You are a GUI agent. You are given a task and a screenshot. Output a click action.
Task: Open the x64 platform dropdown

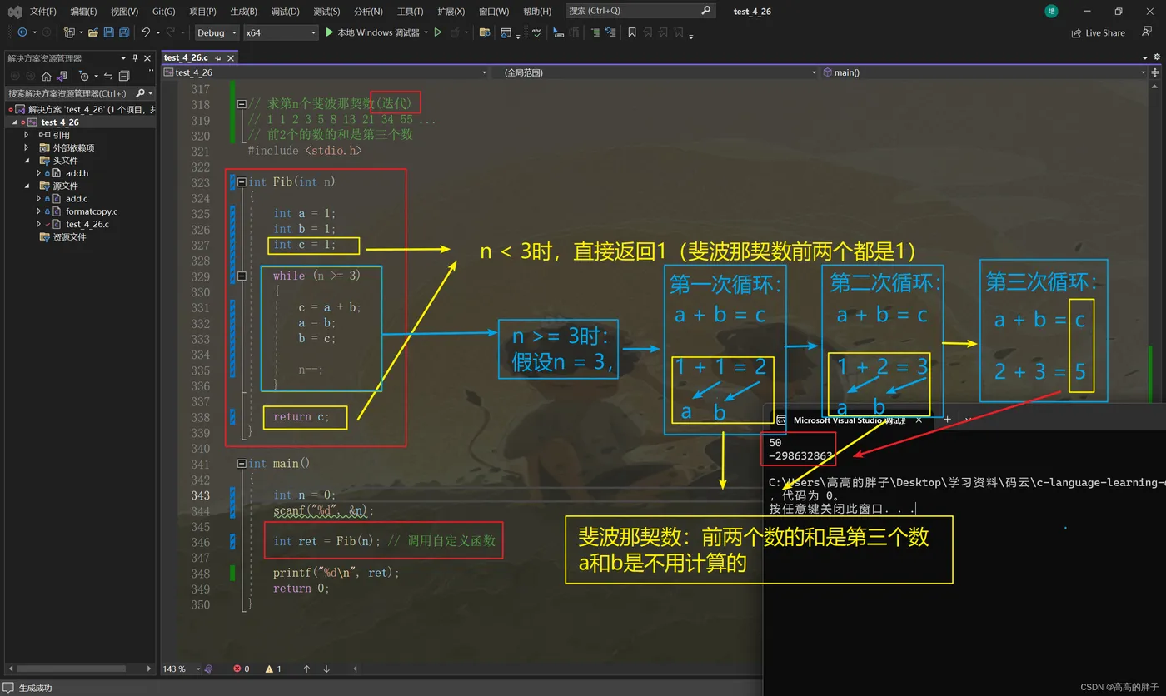pos(281,32)
